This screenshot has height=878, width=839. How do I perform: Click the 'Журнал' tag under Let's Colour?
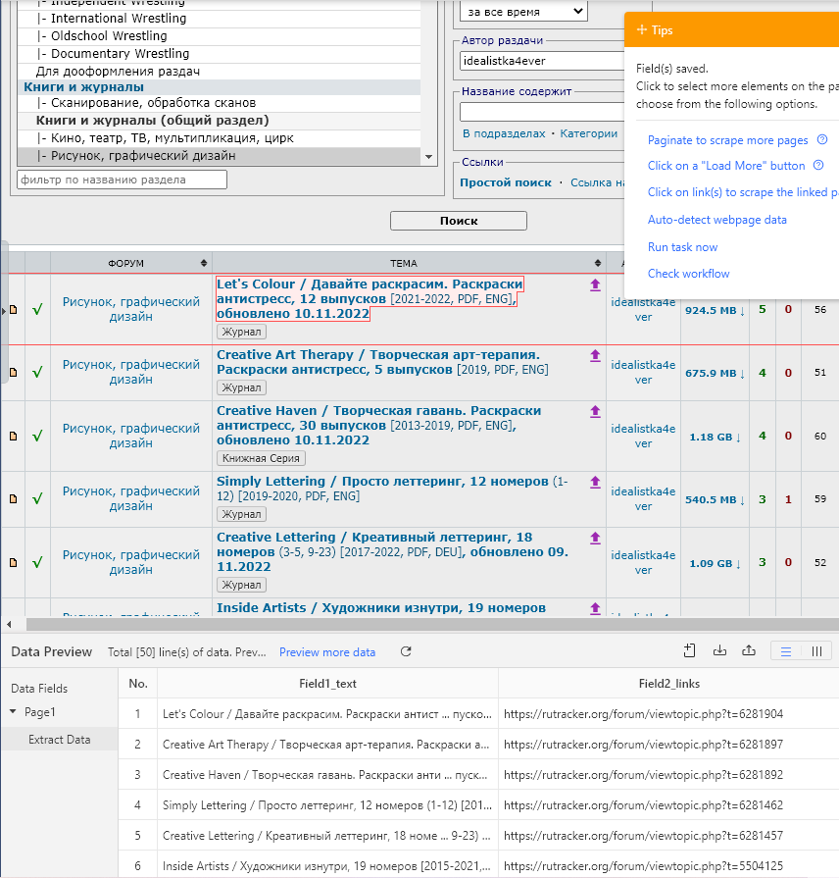[242, 332]
